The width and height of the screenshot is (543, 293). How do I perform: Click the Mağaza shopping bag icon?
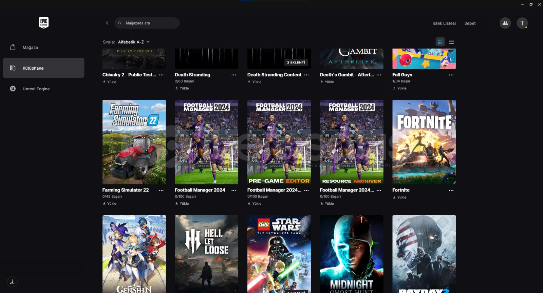[13, 47]
